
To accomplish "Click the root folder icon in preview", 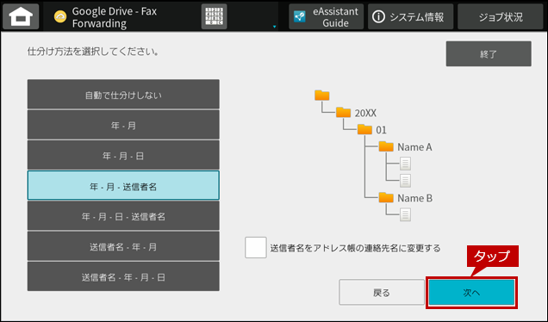I will tap(322, 95).
